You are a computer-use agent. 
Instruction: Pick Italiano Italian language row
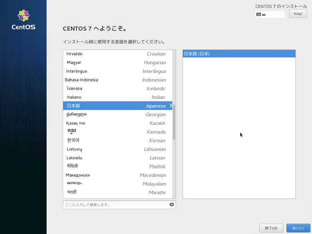click(118, 97)
